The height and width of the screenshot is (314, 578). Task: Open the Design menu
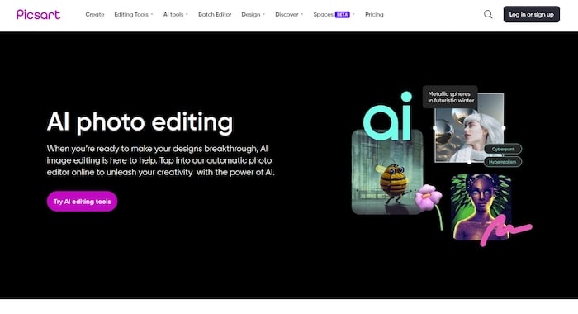pos(251,14)
